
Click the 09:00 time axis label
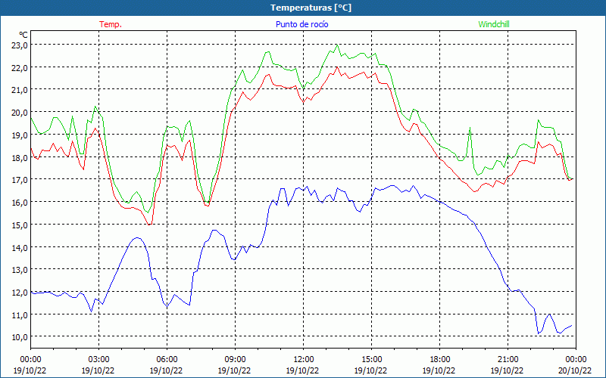coord(235,360)
